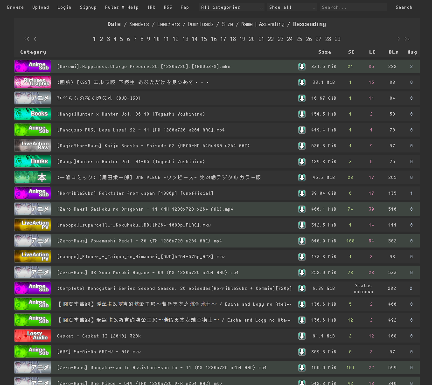Viewport: 432px width, 385px height.
Task: Download Seikoku no Dragonar - 11
Action: tap(302, 209)
